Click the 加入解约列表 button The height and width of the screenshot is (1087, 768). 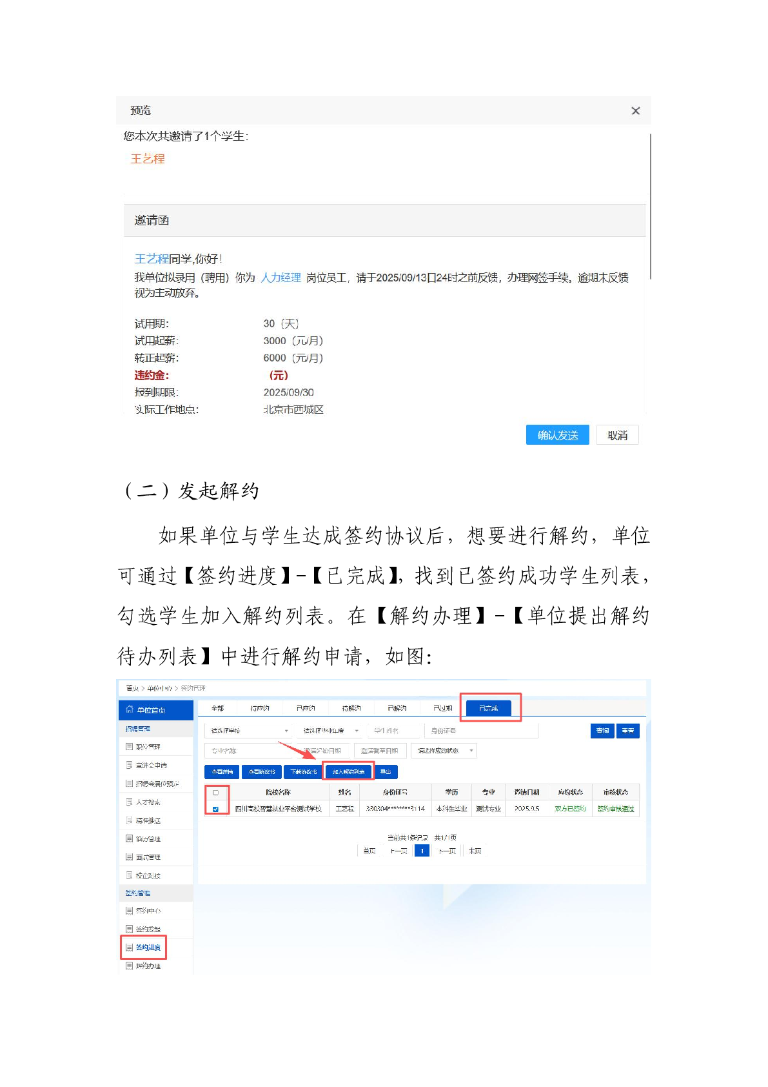348,771
